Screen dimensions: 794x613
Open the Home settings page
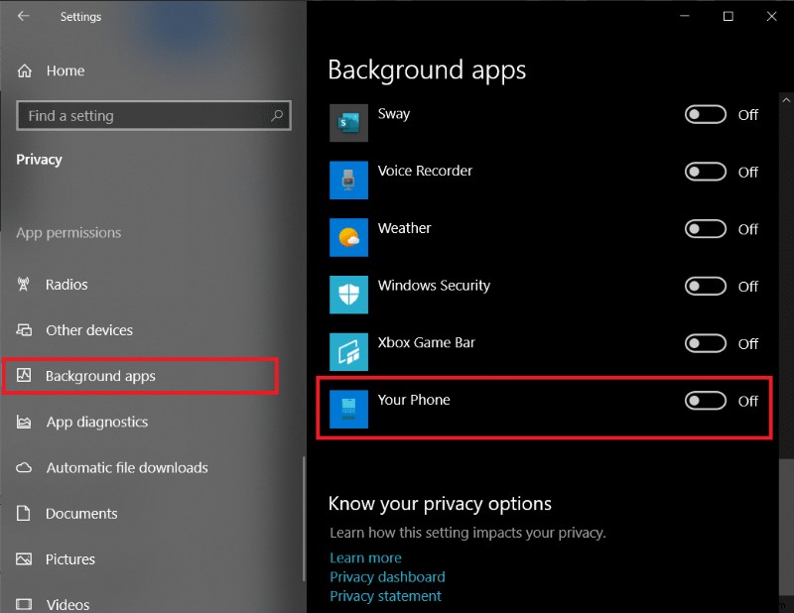point(66,70)
